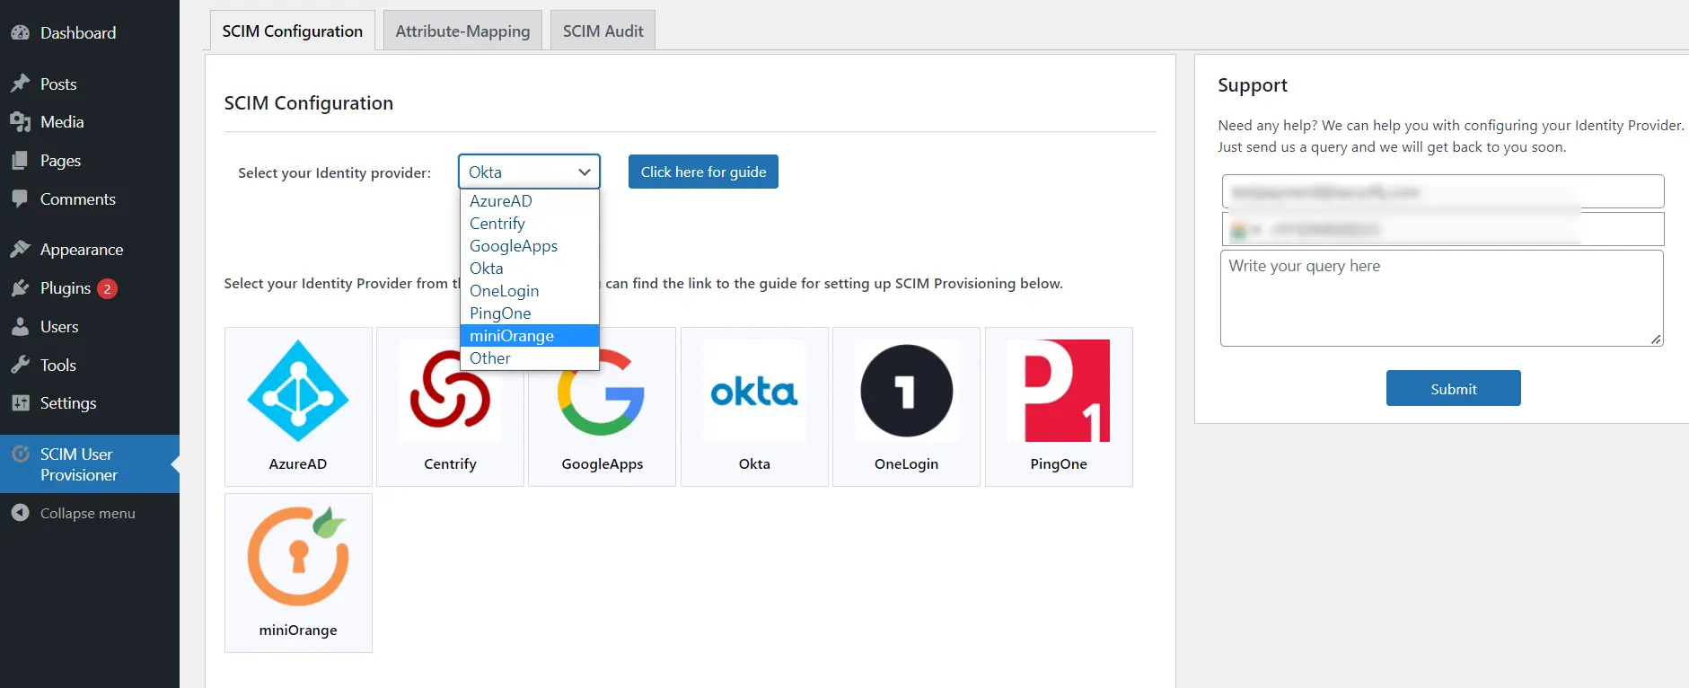The image size is (1689, 688).
Task: Click the plugins update count badge
Action: point(107,288)
